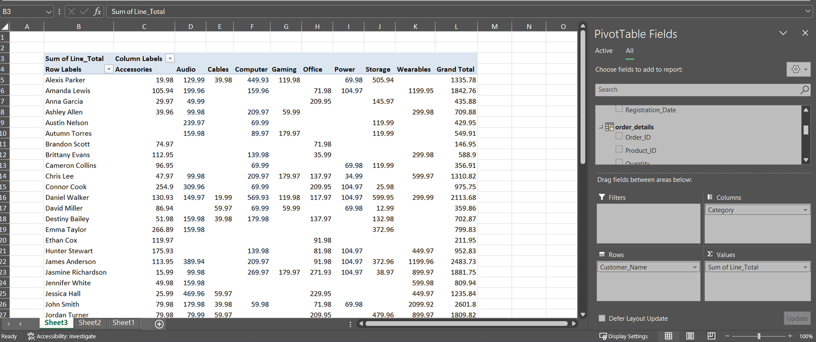Screen dimensions: 816x342
Task: Switch to Page Layout view icon
Action: (690, 336)
